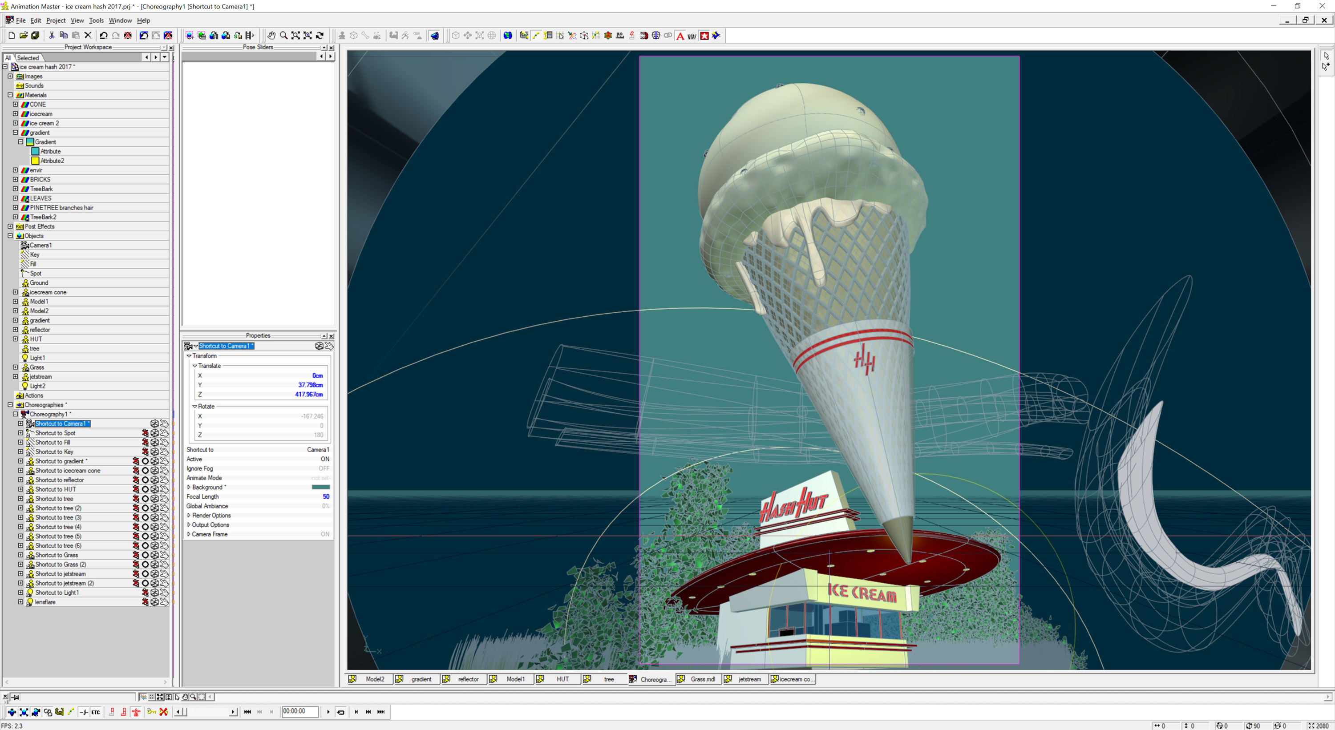Collapse the Materials folder node
The height and width of the screenshot is (730, 1335).
(10, 95)
